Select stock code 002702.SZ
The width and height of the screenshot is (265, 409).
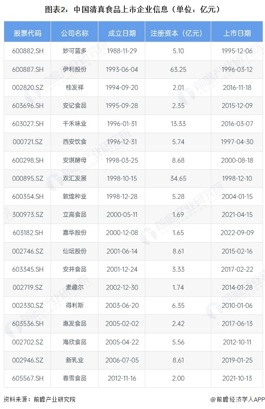(x=28, y=342)
